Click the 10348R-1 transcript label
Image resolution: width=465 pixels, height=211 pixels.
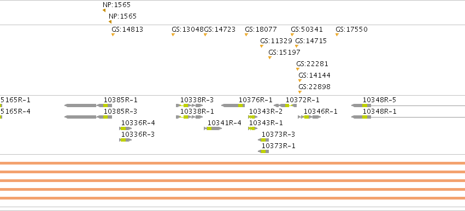pos(379,112)
